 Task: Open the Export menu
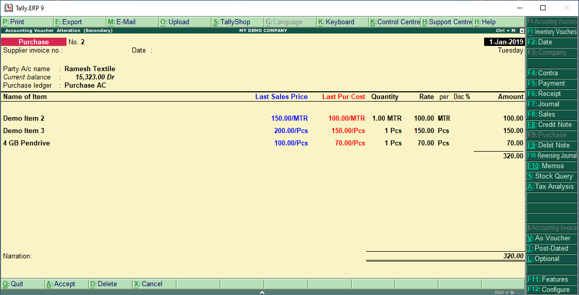79,22
